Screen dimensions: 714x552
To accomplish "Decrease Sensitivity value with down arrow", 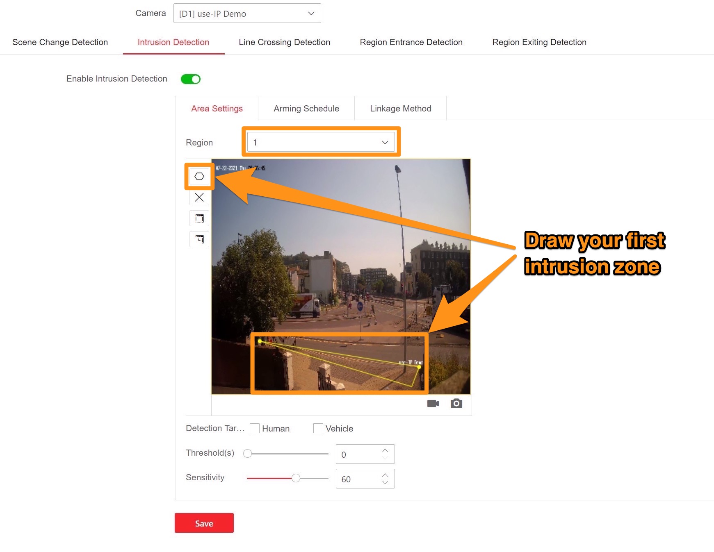I will pyautogui.click(x=385, y=482).
